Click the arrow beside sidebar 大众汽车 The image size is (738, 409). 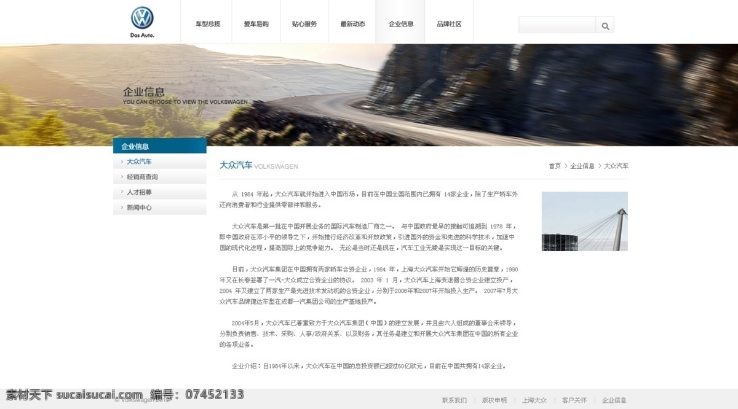pos(121,162)
